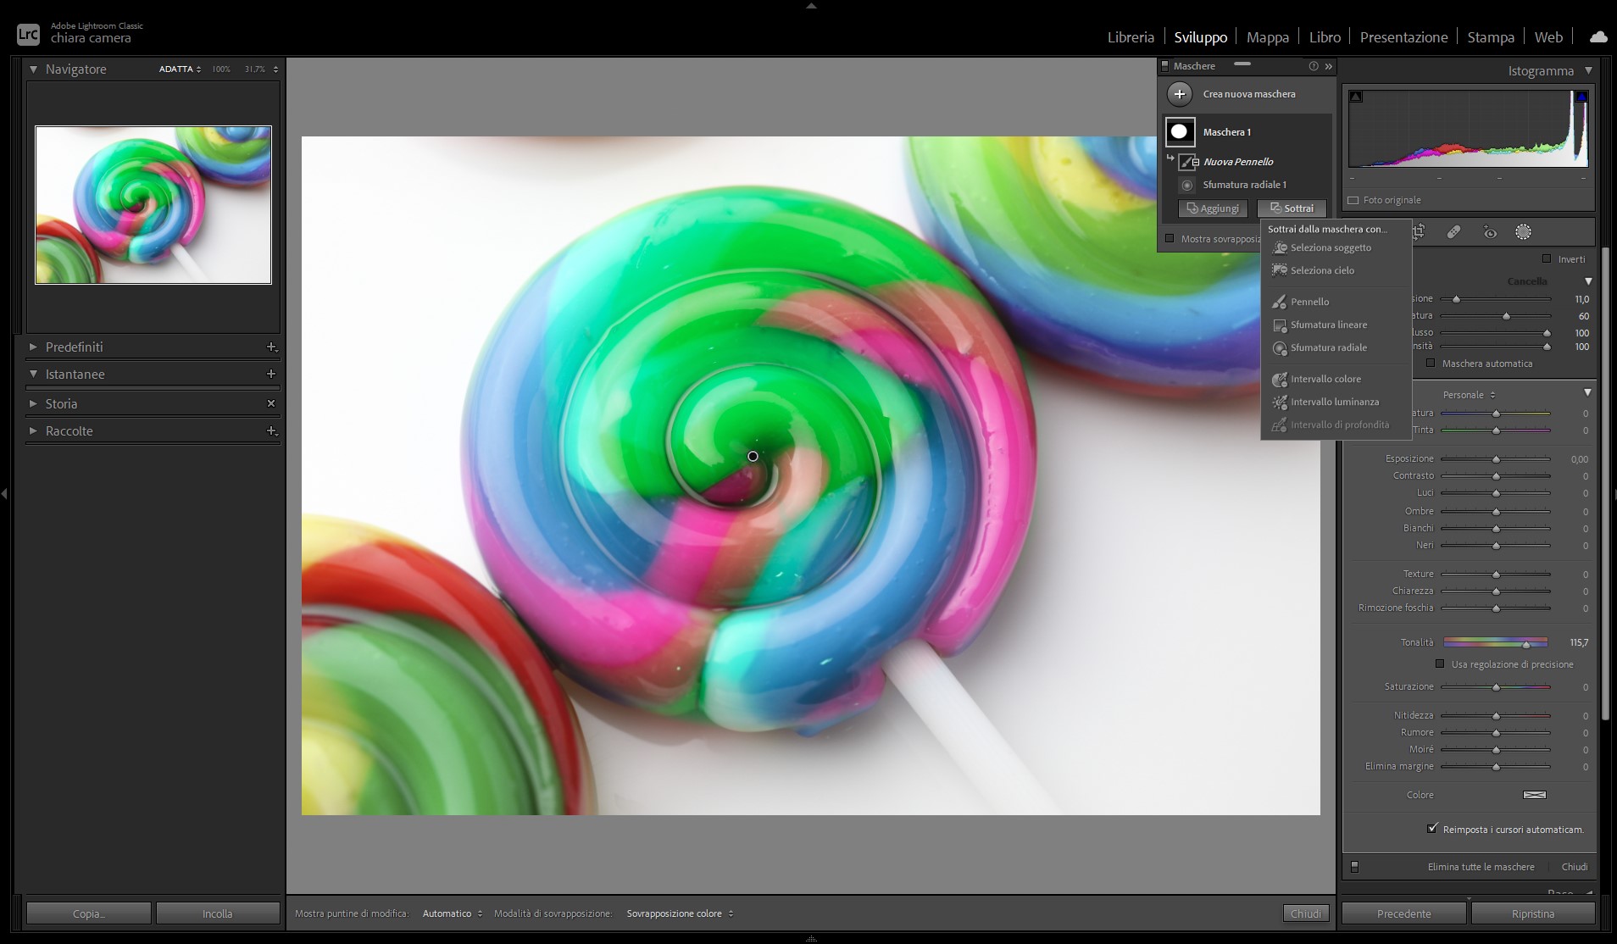Select the red eye correction tool

pos(1490,231)
